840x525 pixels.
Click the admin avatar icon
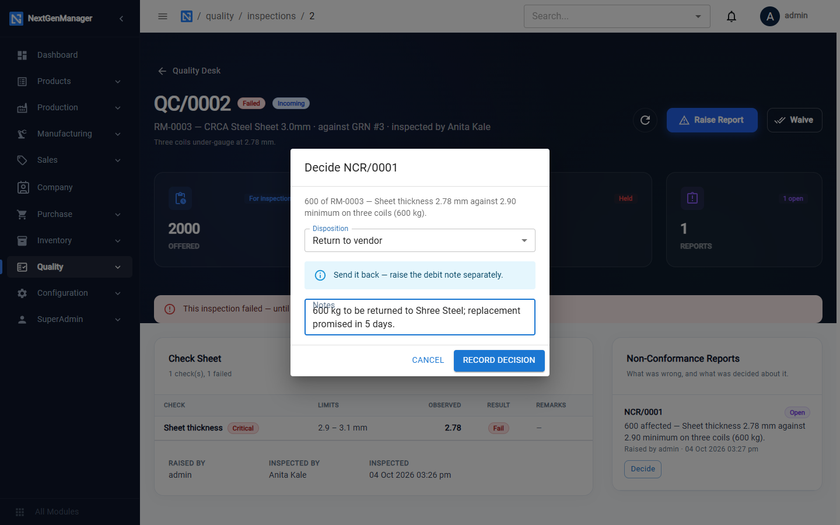770,16
